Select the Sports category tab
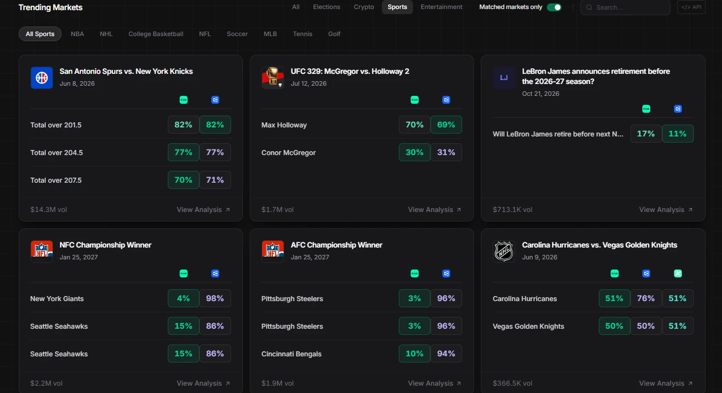 tap(397, 7)
